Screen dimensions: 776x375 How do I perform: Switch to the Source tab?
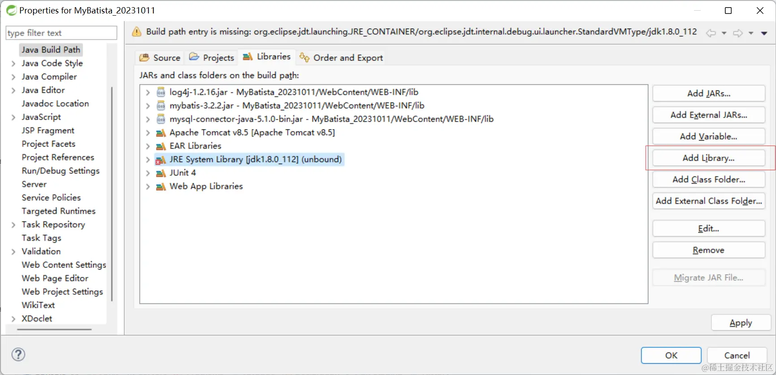(x=160, y=57)
